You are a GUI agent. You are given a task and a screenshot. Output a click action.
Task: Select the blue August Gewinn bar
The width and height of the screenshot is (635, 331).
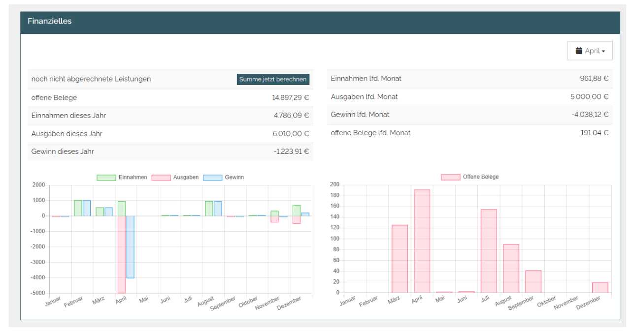[218, 209]
